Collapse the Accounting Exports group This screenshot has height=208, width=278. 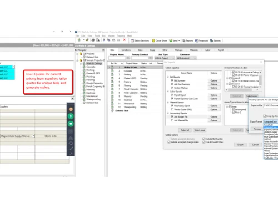(x=168, y=113)
